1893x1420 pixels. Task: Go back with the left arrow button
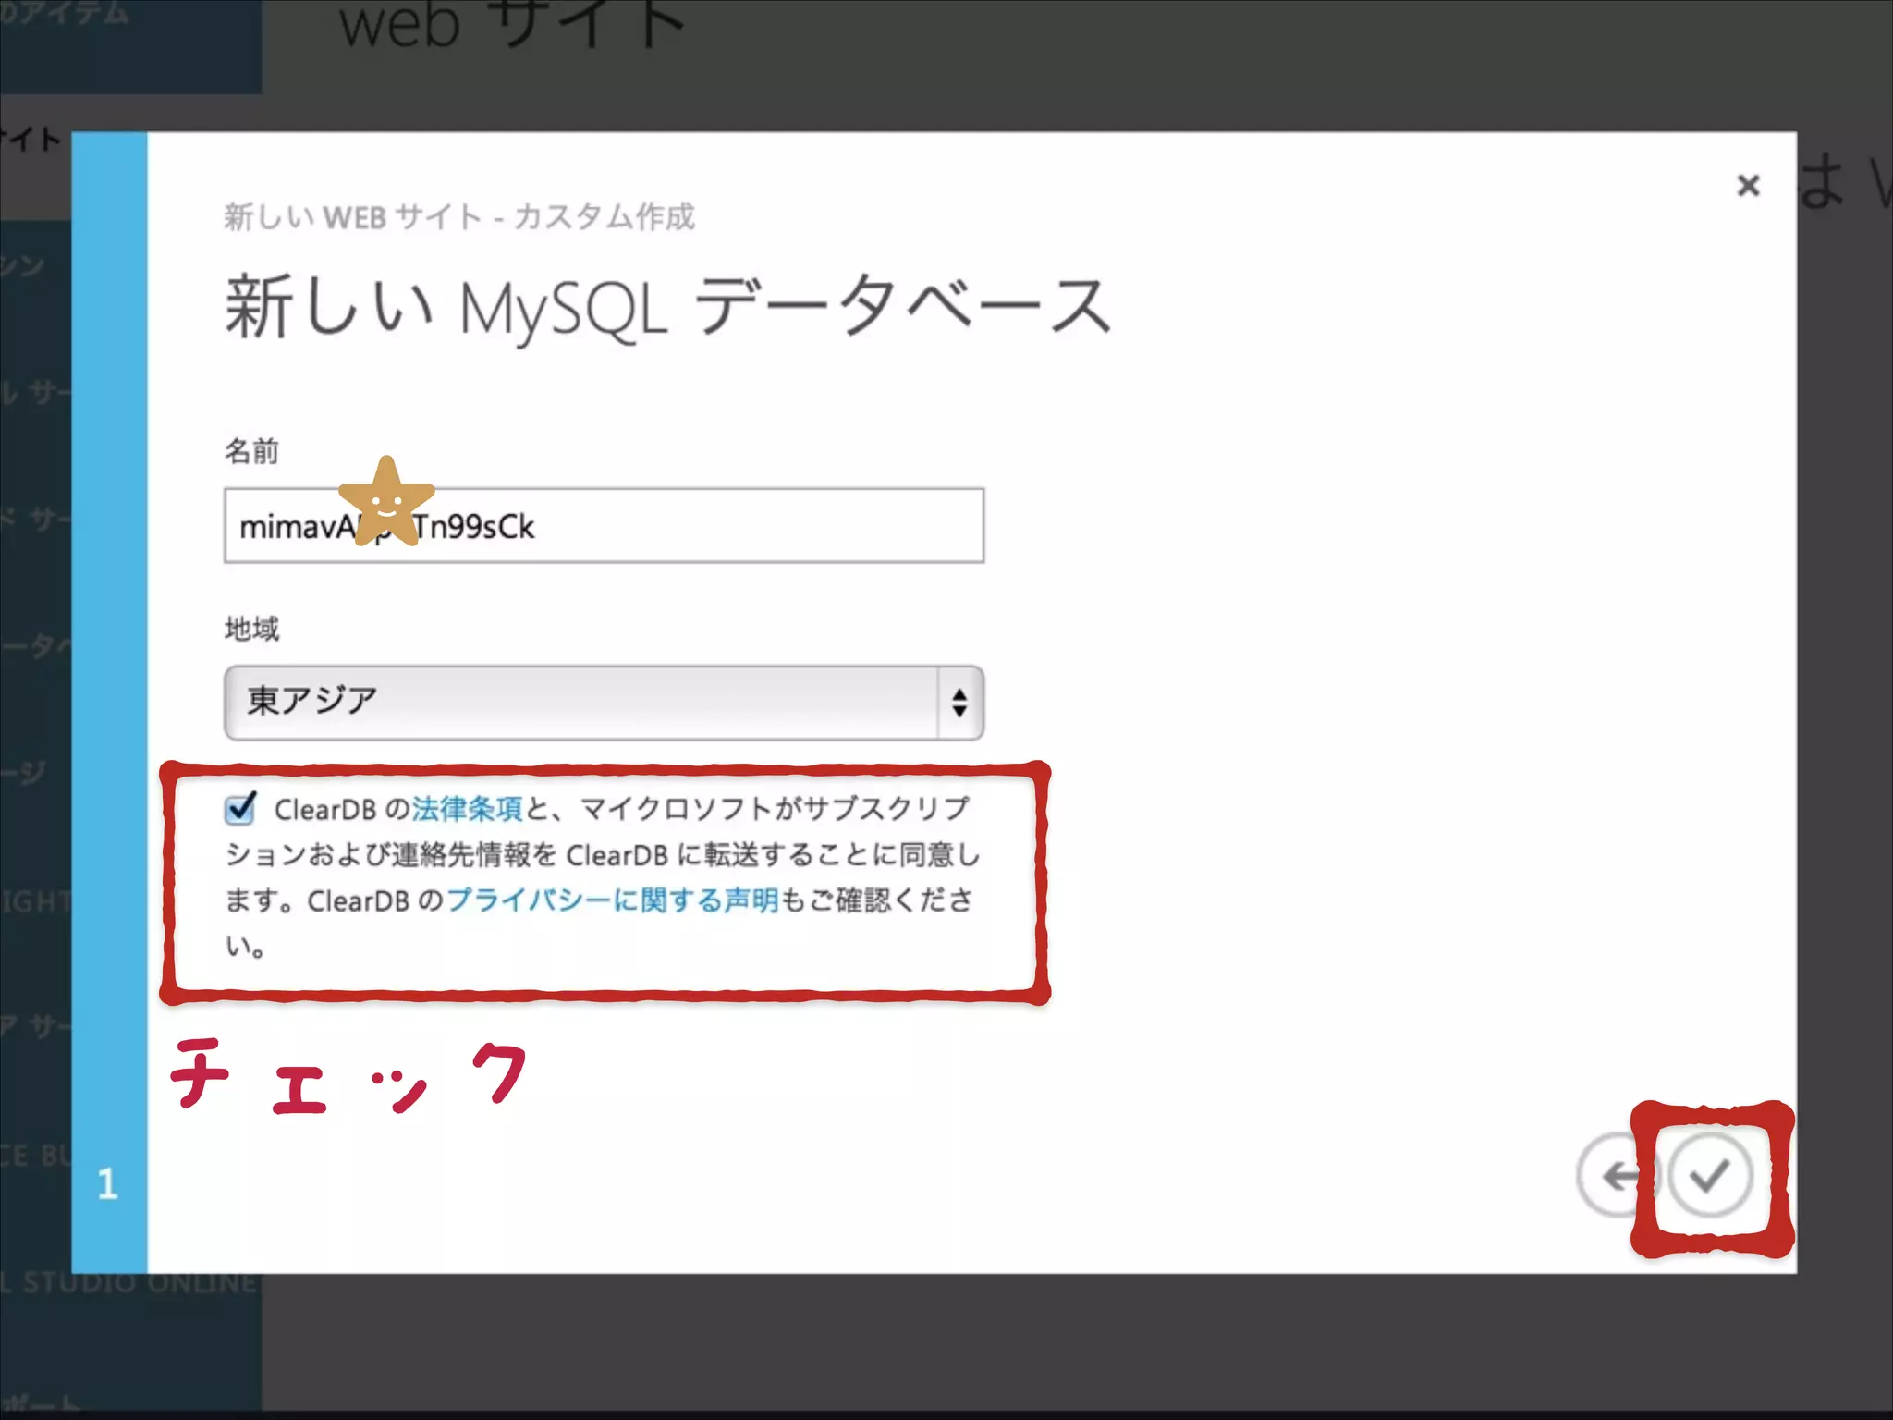[x=1617, y=1176]
